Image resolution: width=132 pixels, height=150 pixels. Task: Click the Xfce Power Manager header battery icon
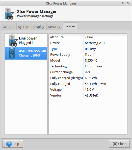[x=9, y=14]
